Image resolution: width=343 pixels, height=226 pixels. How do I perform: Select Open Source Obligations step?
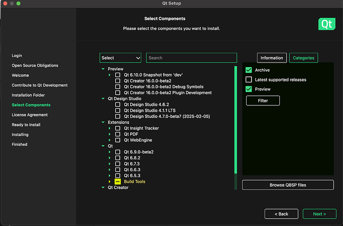[x=35, y=66]
